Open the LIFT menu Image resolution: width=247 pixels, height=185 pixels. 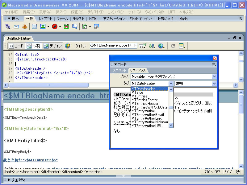[x=172, y=12]
